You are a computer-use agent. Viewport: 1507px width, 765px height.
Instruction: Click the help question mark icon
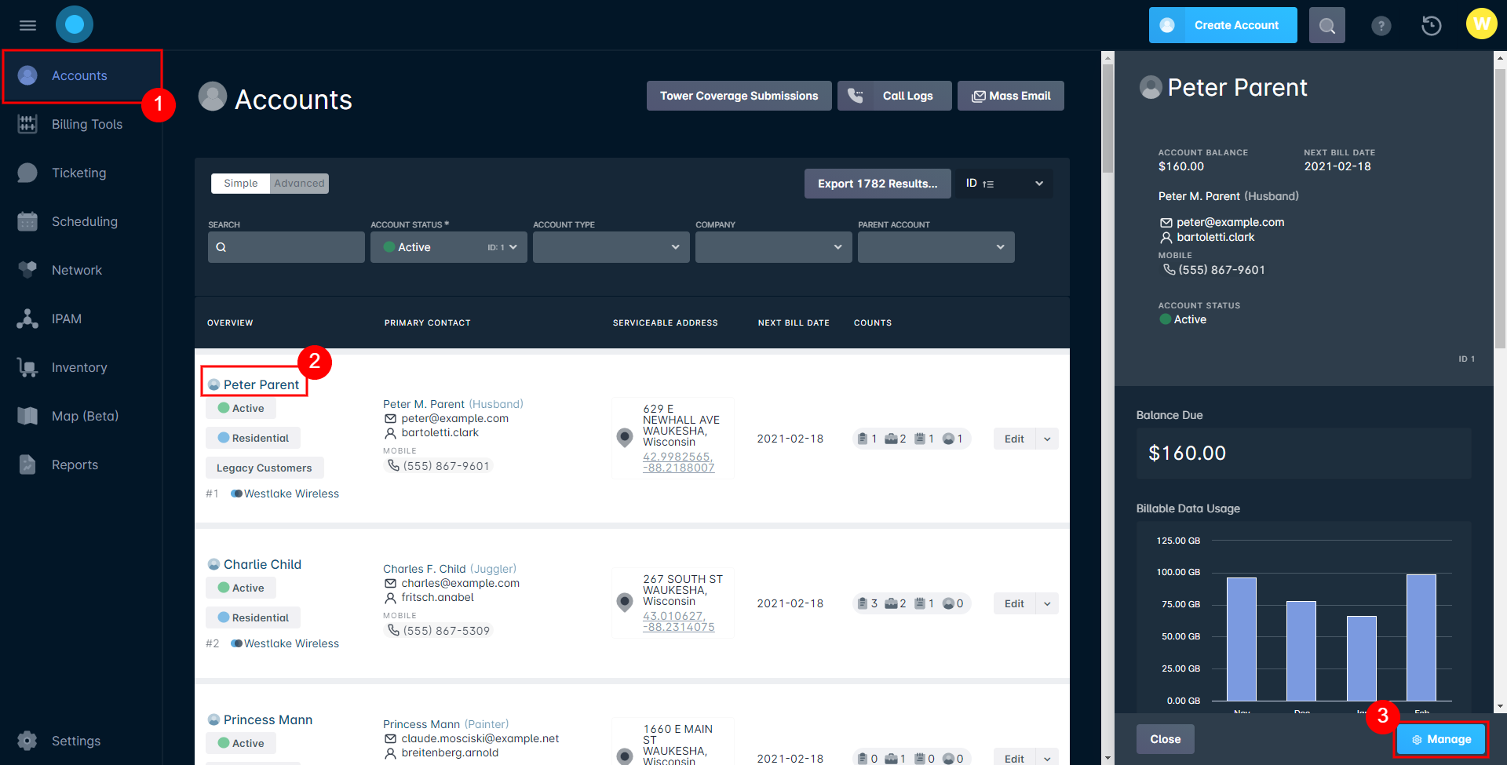point(1381,25)
